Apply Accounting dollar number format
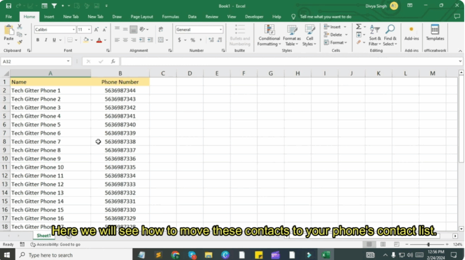465x260 pixels. pyautogui.click(x=179, y=40)
